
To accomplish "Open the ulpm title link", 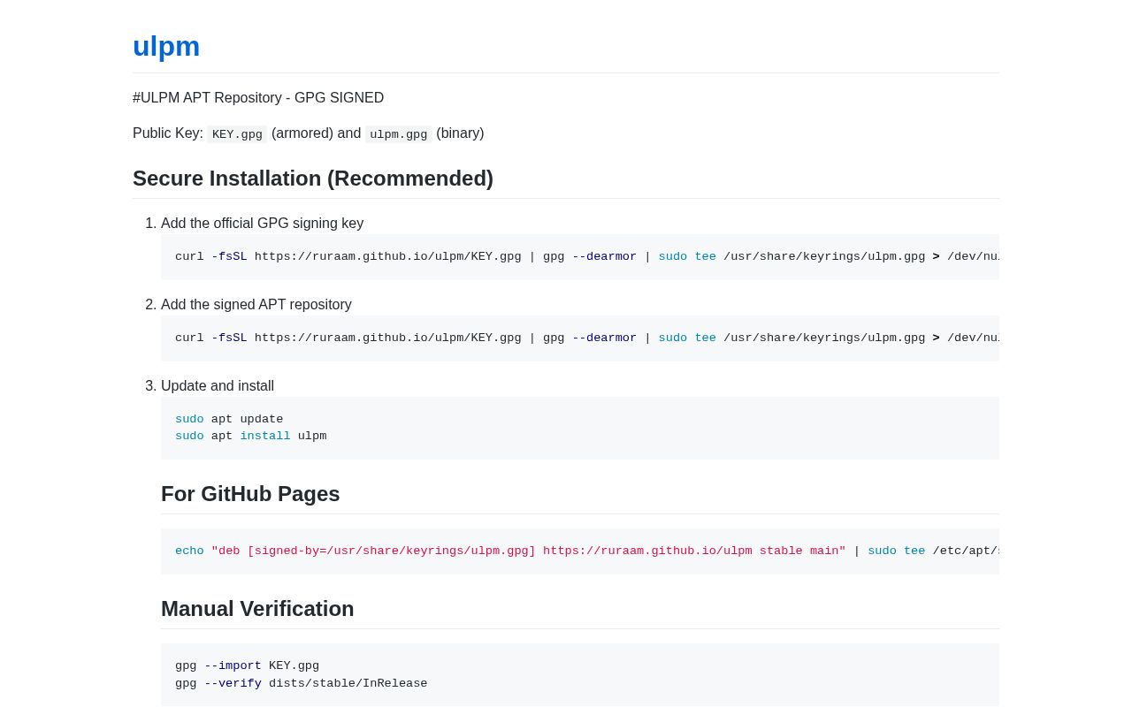I will pyautogui.click(x=166, y=46).
